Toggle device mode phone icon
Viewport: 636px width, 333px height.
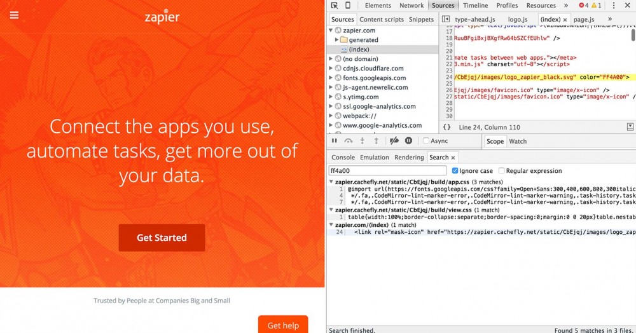(348, 5)
